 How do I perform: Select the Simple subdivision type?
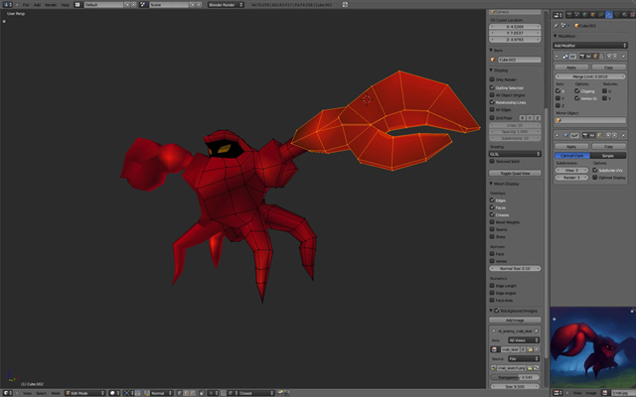pyautogui.click(x=608, y=156)
